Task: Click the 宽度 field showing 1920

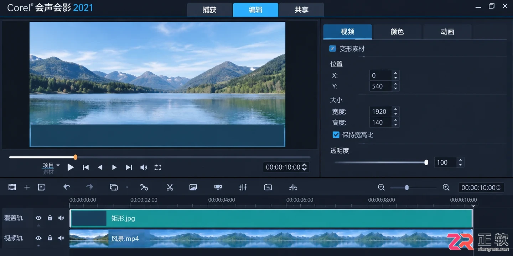Action: click(381, 112)
